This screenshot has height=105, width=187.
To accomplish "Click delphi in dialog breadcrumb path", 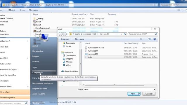I will point(77,34).
